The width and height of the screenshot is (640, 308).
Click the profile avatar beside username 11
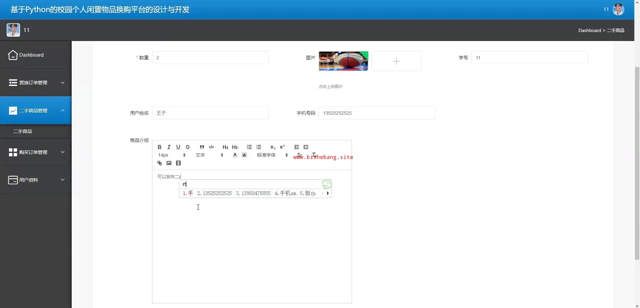pos(13,30)
